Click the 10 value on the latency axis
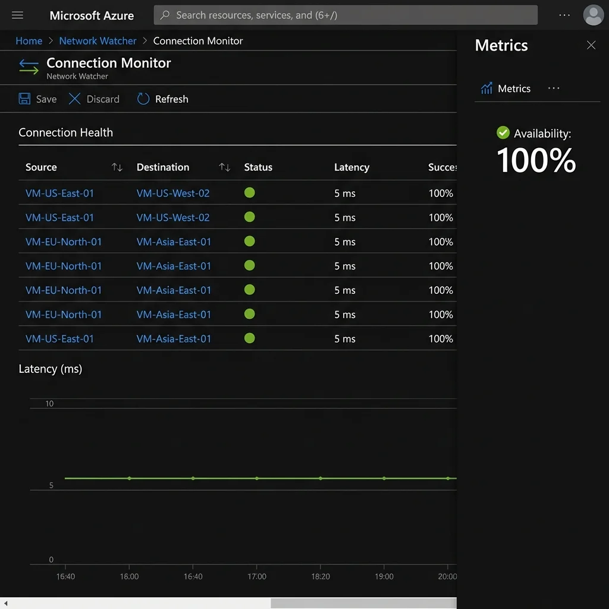The height and width of the screenshot is (609, 609). point(49,404)
